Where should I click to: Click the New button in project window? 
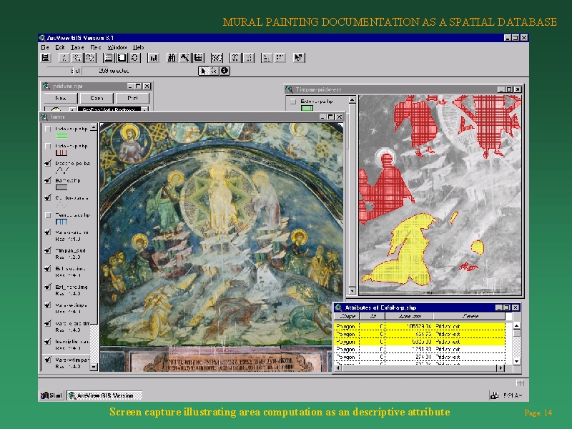(x=61, y=98)
